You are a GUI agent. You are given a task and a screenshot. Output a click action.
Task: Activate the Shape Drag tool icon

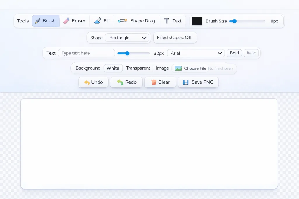[122, 21]
